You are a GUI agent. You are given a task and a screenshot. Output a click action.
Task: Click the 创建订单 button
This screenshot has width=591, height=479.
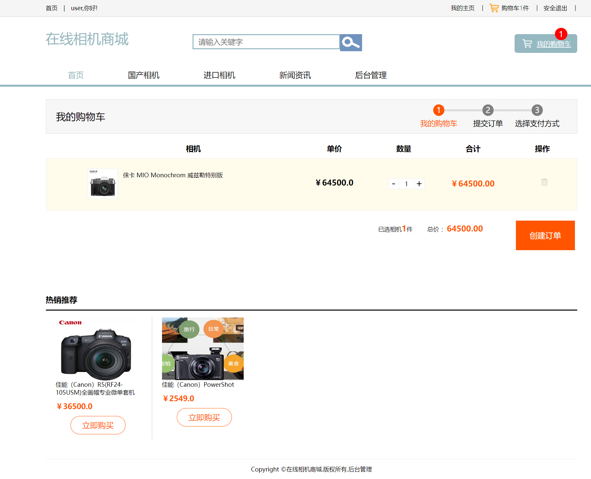coord(545,235)
